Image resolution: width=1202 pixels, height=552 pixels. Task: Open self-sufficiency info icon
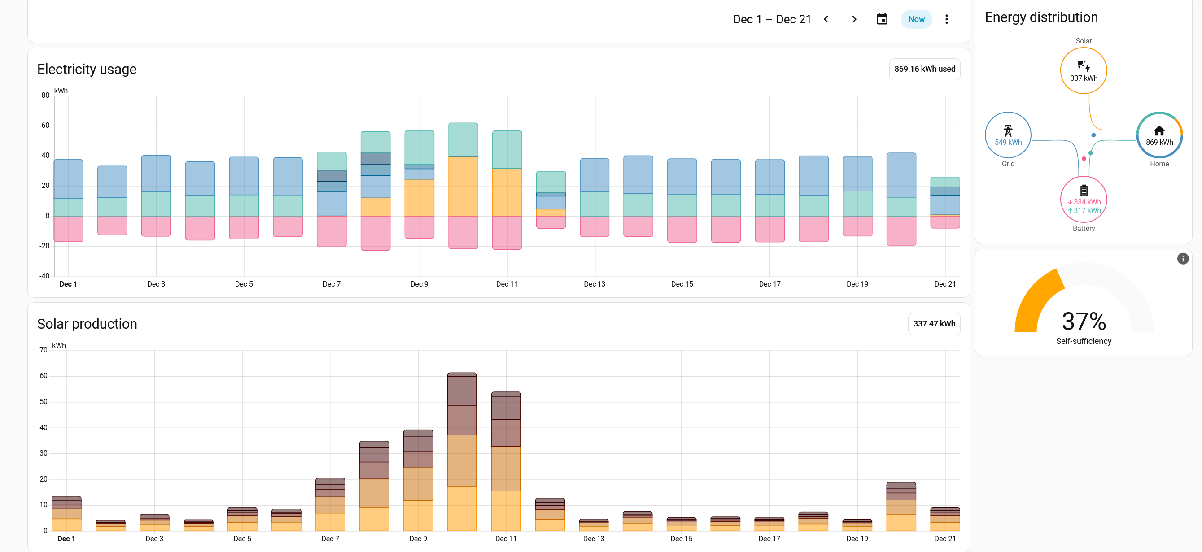(1182, 259)
